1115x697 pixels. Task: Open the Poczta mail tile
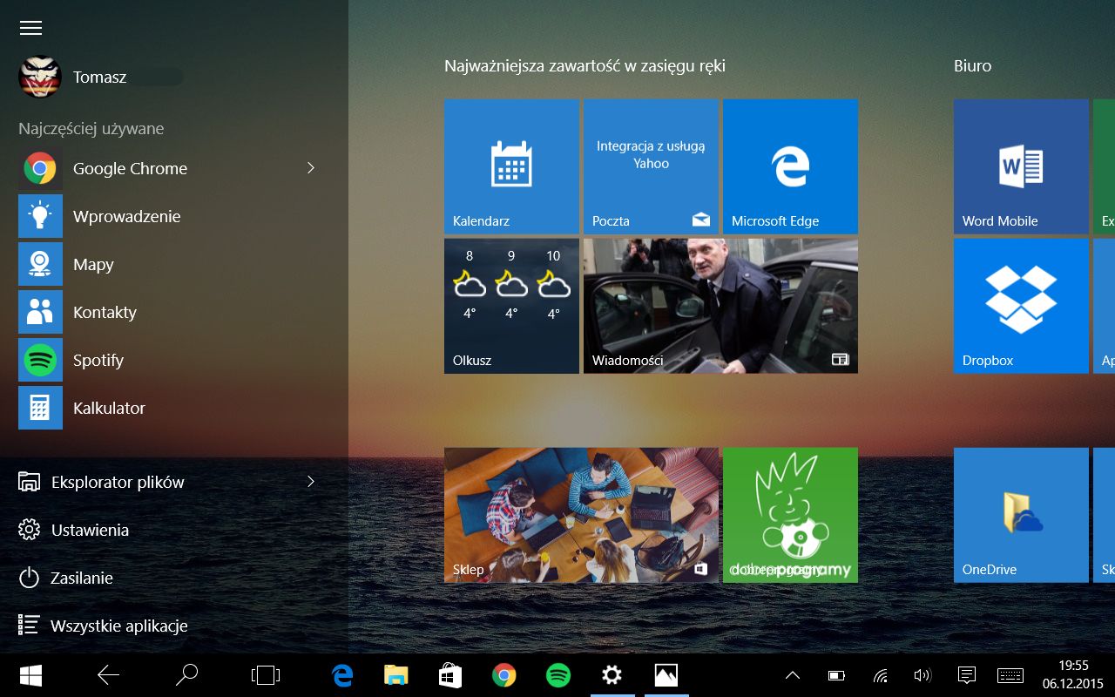651,166
